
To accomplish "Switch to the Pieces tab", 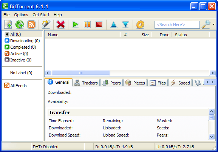I will click(135, 83).
